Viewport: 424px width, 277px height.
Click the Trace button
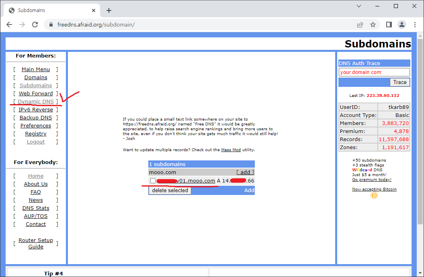point(399,82)
